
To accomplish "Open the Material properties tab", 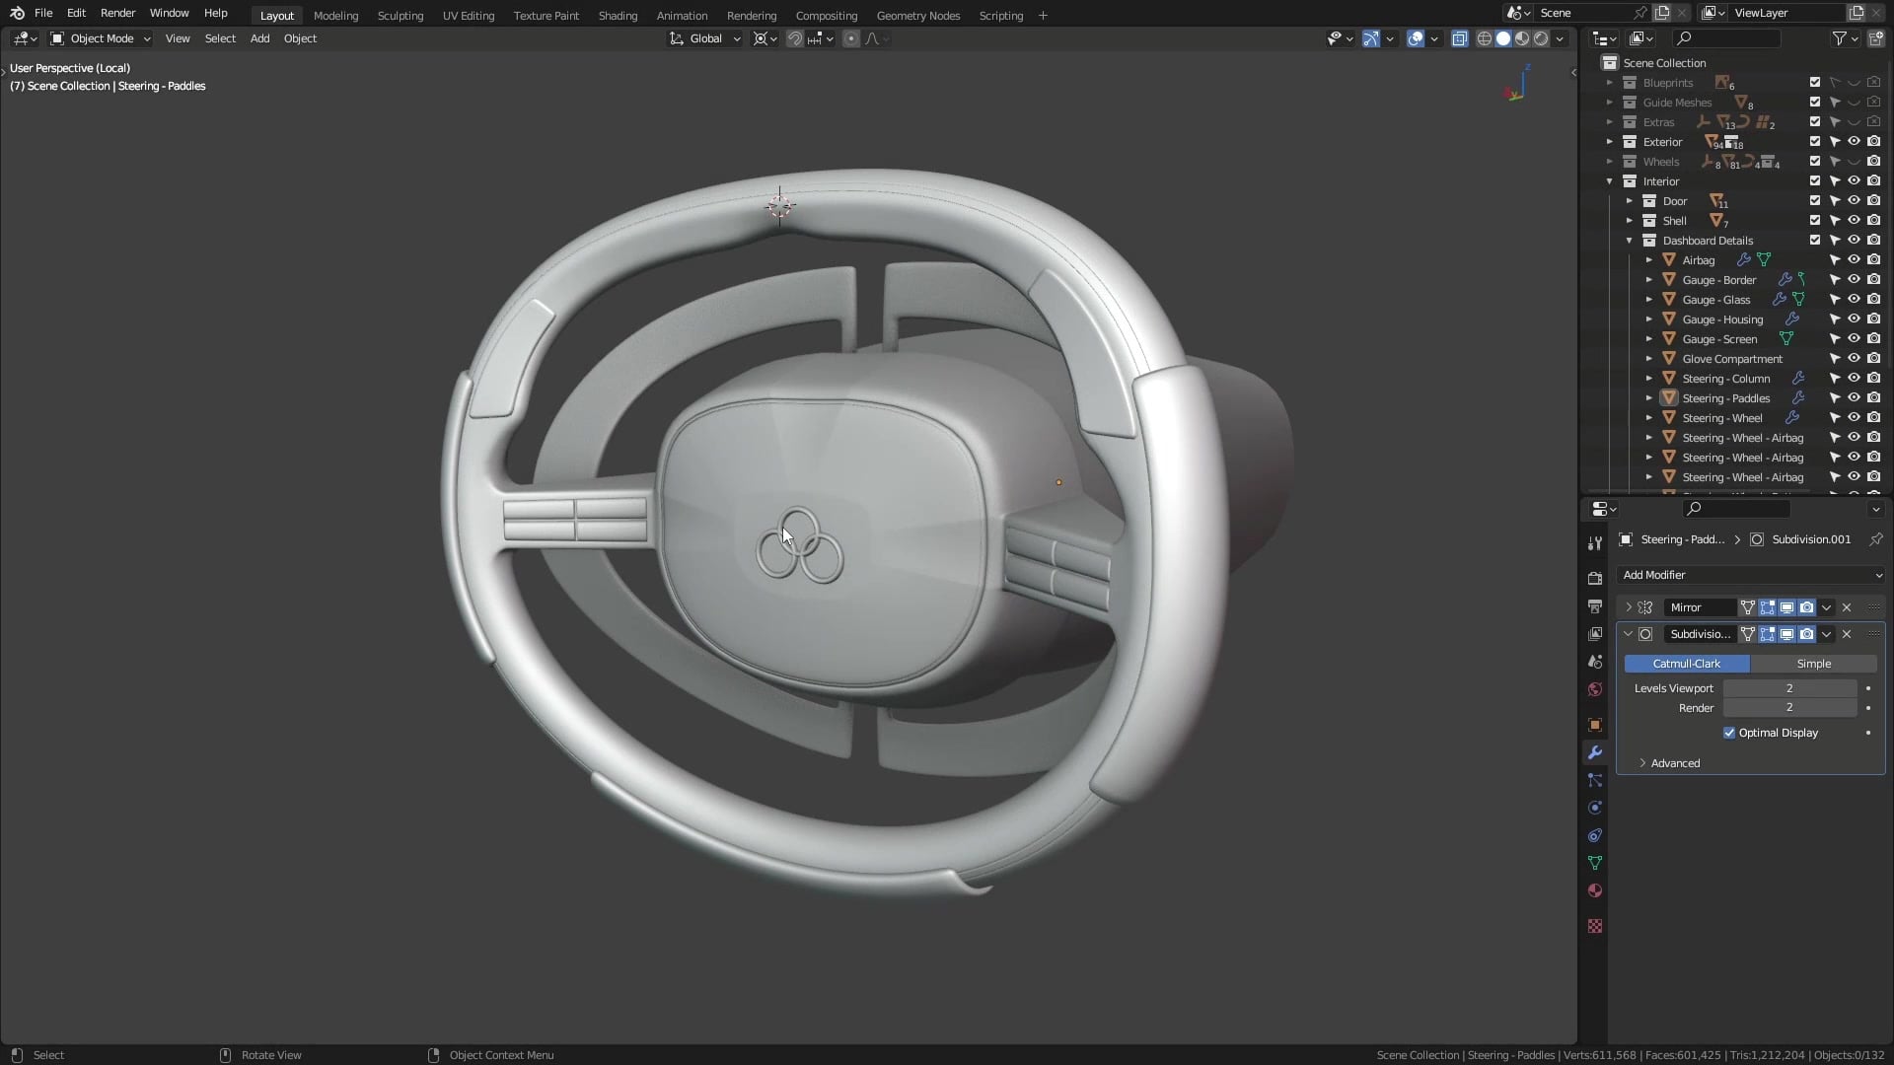I will (1595, 890).
